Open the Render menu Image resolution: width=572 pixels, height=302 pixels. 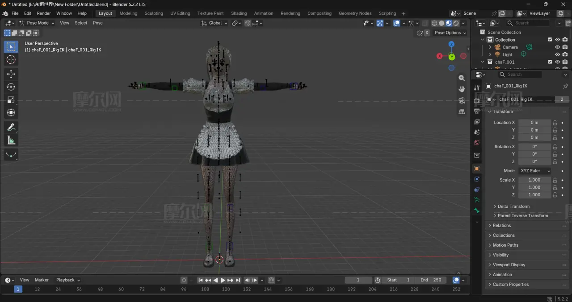tap(44, 13)
